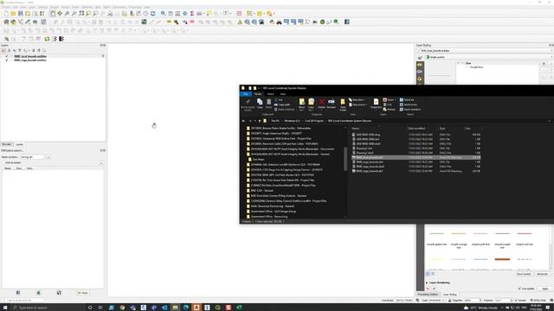
Task: Click Properties in File Explorer ribbon
Action: (x=376, y=104)
